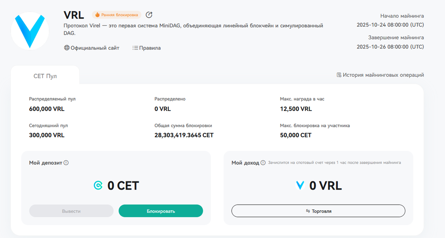Viewport: 445px width, 238px height.
Task: Open the Официальный сайт link
Action: [95, 48]
